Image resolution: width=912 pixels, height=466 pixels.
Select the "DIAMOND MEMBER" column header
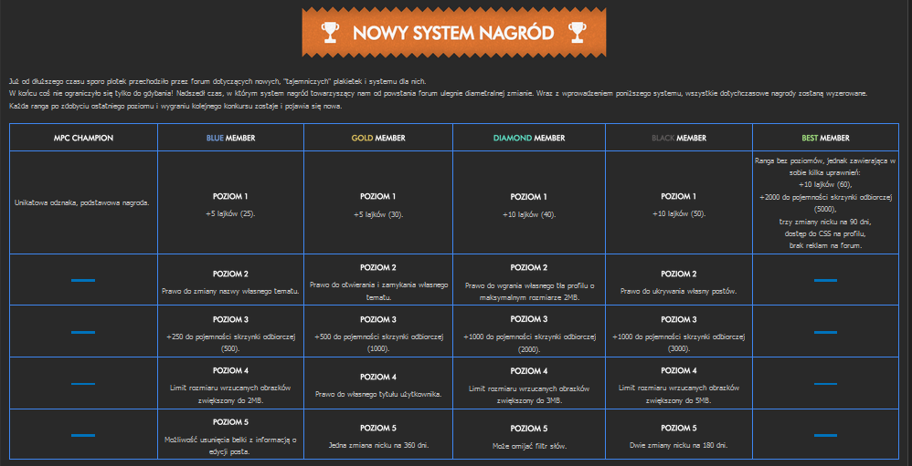529,138
